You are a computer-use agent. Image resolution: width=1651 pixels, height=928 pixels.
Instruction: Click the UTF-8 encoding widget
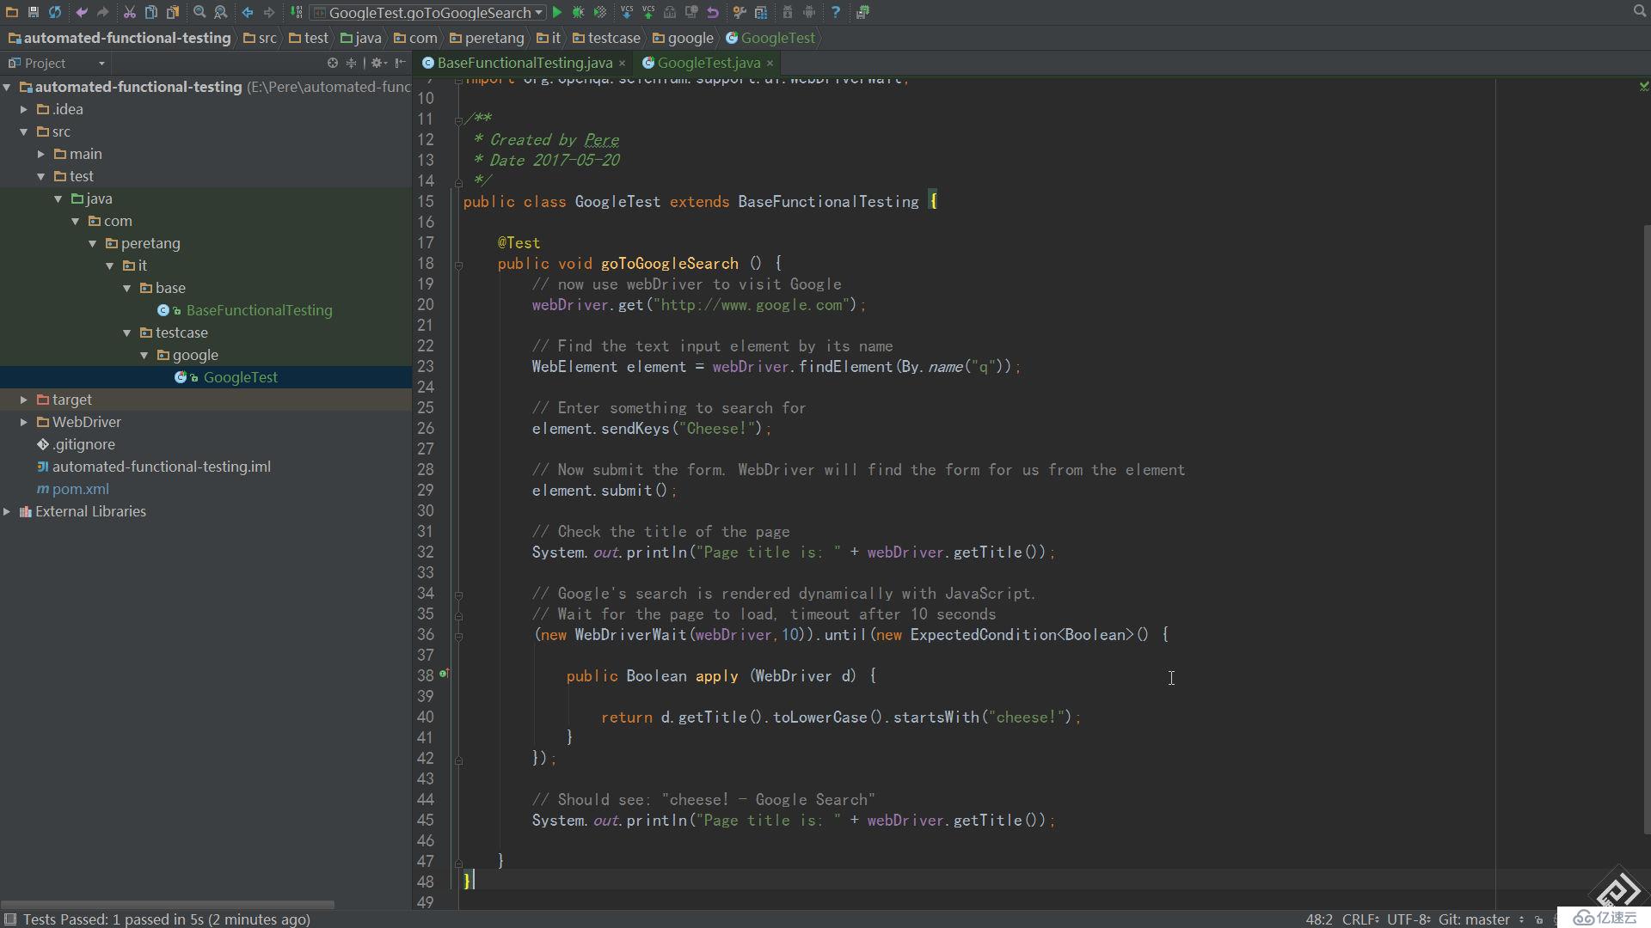[1409, 919]
